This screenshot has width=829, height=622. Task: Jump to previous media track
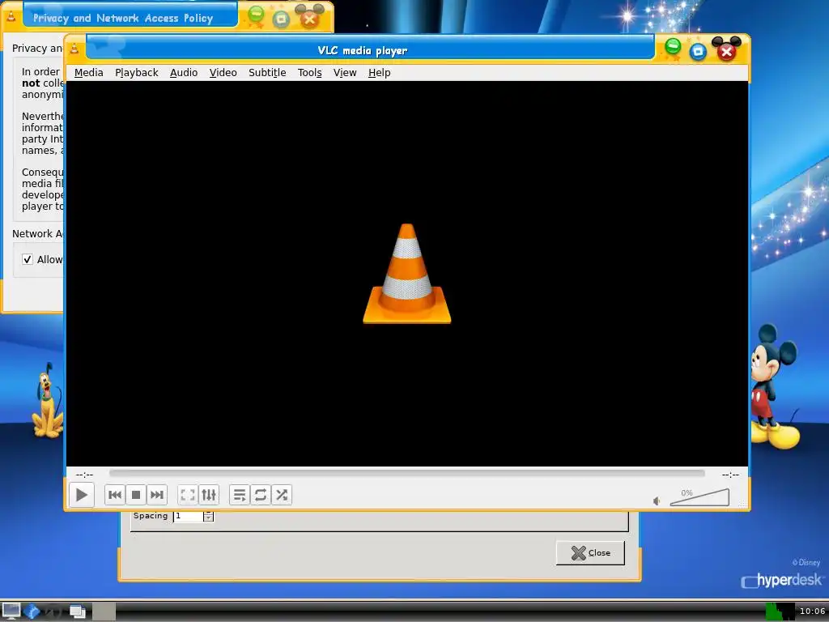[115, 495]
